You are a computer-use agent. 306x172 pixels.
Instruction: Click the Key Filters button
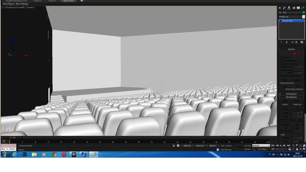click(263, 149)
